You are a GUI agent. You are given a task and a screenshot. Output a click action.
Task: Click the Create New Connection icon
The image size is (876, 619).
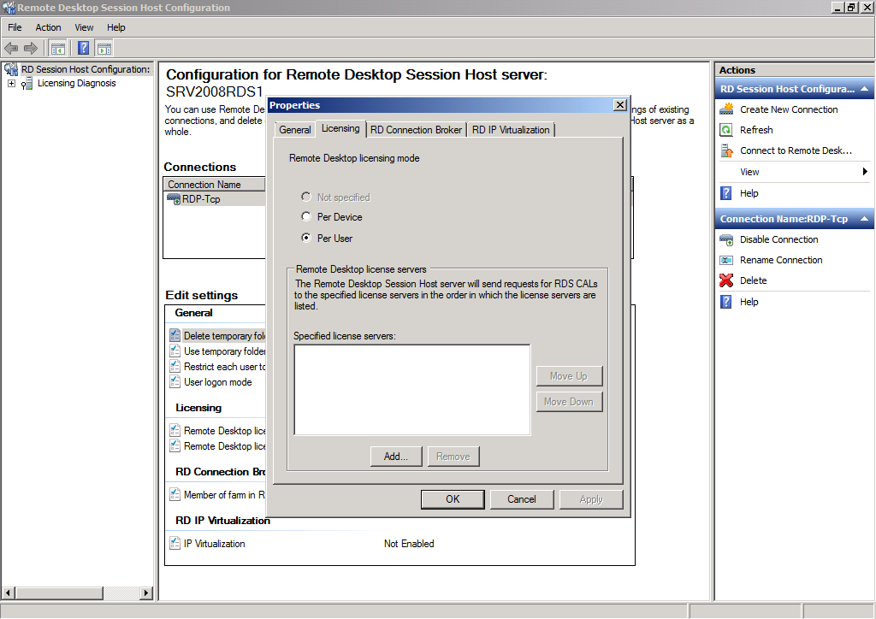coord(726,109)
